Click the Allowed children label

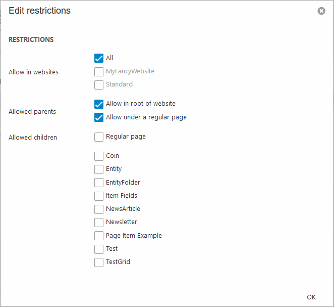(33, 137)
